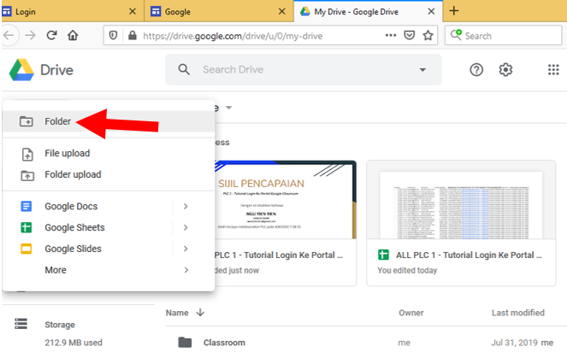Click 'ALL PLC 1 - Tutorial Login Ke Portal' title
This screenshot has height=352, width=567.
[469, 255]
